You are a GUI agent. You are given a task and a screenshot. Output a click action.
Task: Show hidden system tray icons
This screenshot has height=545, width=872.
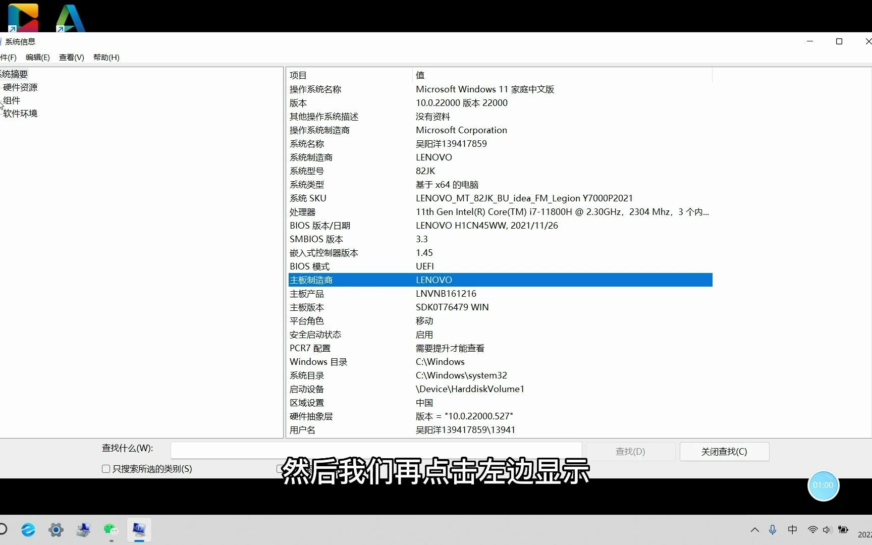[x=755, y=530]
